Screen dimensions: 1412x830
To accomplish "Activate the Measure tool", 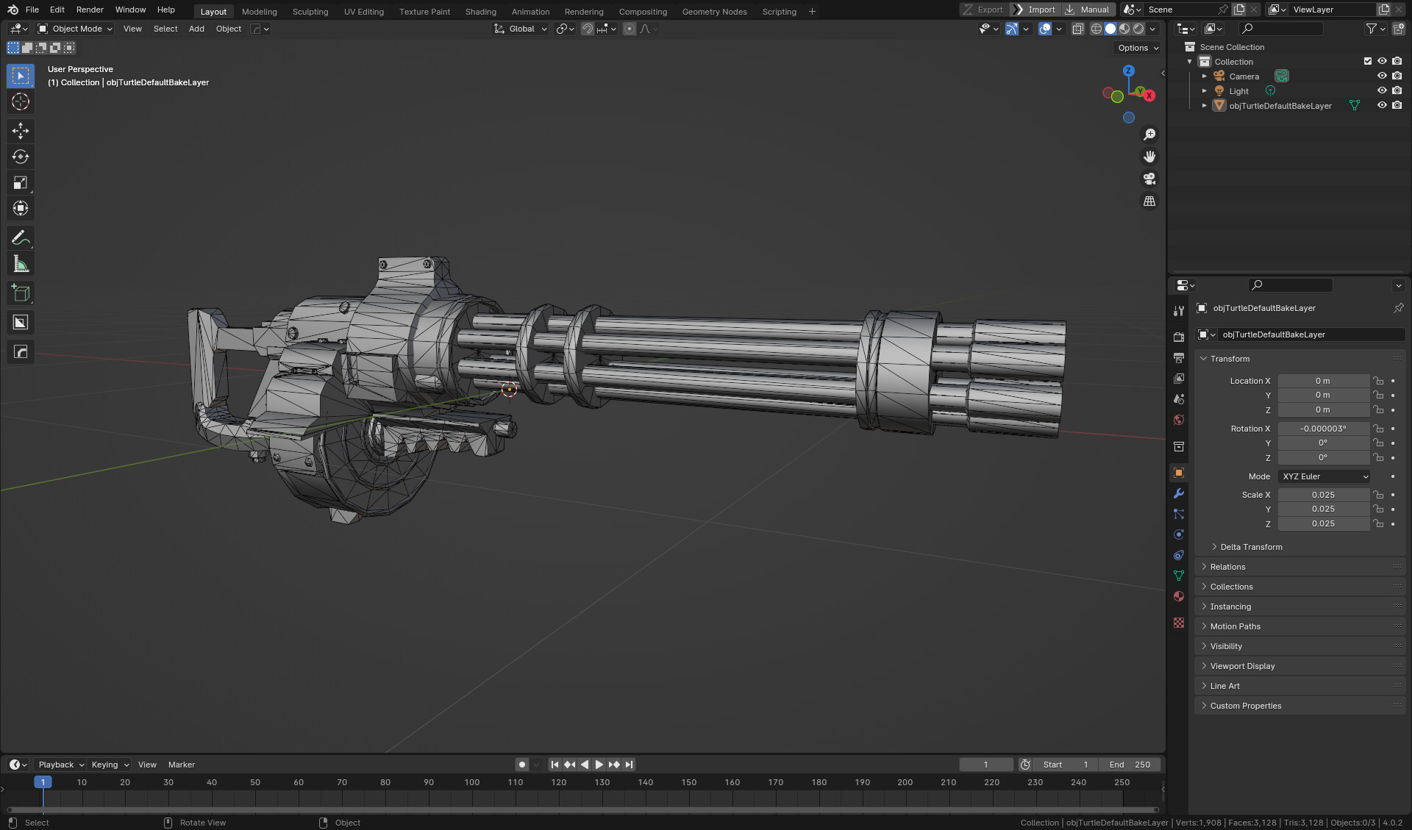I will point(20,264).
